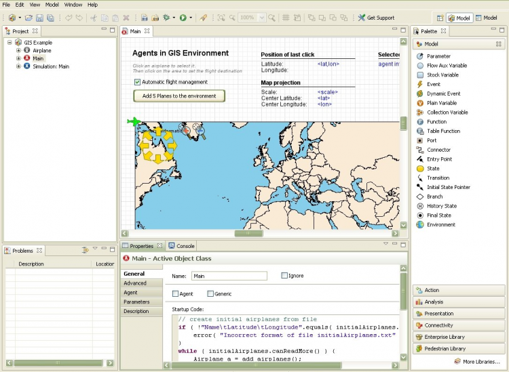Tick the Ignore checkbox
The width and height of the screenshot is (509, 372).
tap(284, 276)
